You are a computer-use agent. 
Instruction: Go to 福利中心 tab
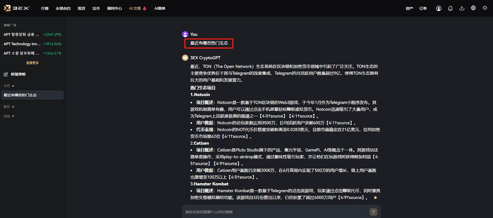click(x=114, y=8)
